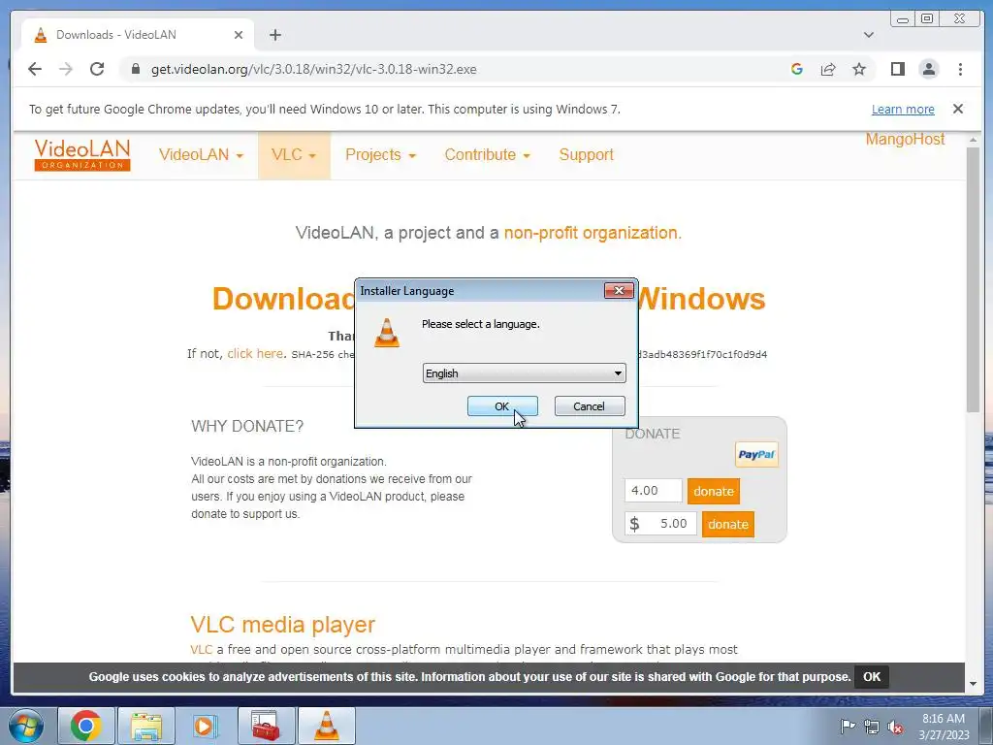Image resolution: width=993 pixels, height=745 pixels.
Task: Expand the VLC menu
Action: 294,154
